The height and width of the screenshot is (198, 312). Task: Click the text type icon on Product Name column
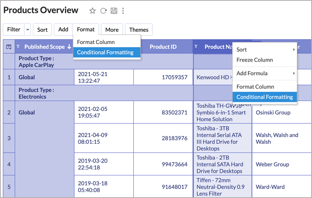point(197,46)
